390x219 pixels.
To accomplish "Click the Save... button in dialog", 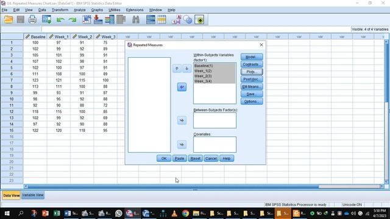I will [x=252, y=94].
